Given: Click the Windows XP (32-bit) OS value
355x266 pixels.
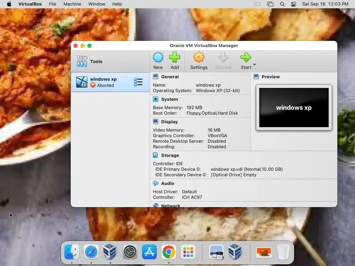Looking at the screenshot, I should pyautogui.click(x=218, y=90).
